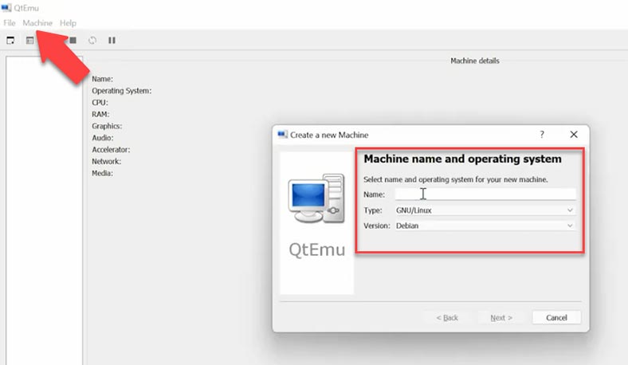Click the Name input field in wizard
The height and width of the screenshot is (365, 628).
pos(485,194)
